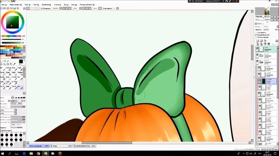The width and height of the screenshot is (279, 156).
Task: Create a new layer folder
Action: (265, 41)
